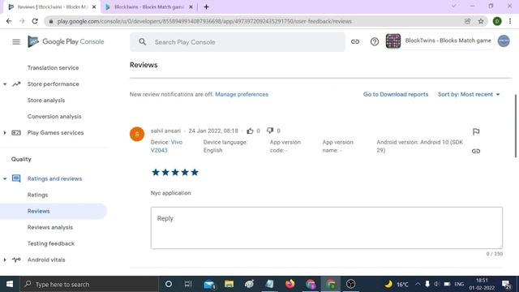Open Windows notification center
519x292 pixels.
tap(506, 284)
